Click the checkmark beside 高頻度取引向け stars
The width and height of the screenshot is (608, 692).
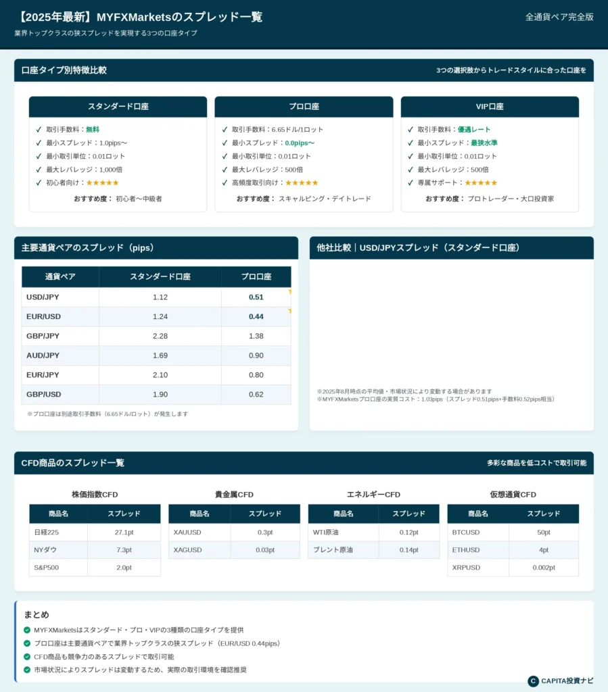coord(225,182)
